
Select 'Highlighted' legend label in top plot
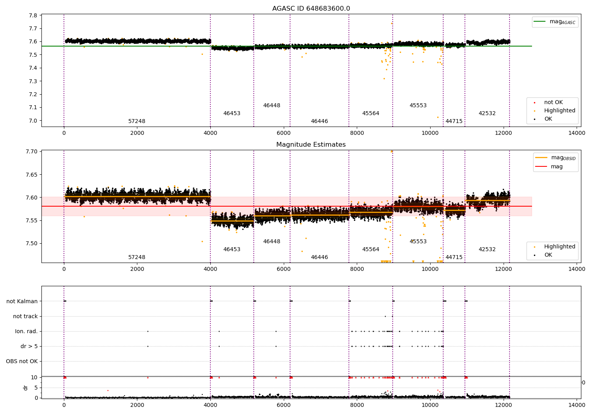pyautogui.click(x=560, y=111)
